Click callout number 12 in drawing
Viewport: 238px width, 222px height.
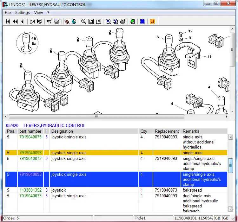[190, 31]
